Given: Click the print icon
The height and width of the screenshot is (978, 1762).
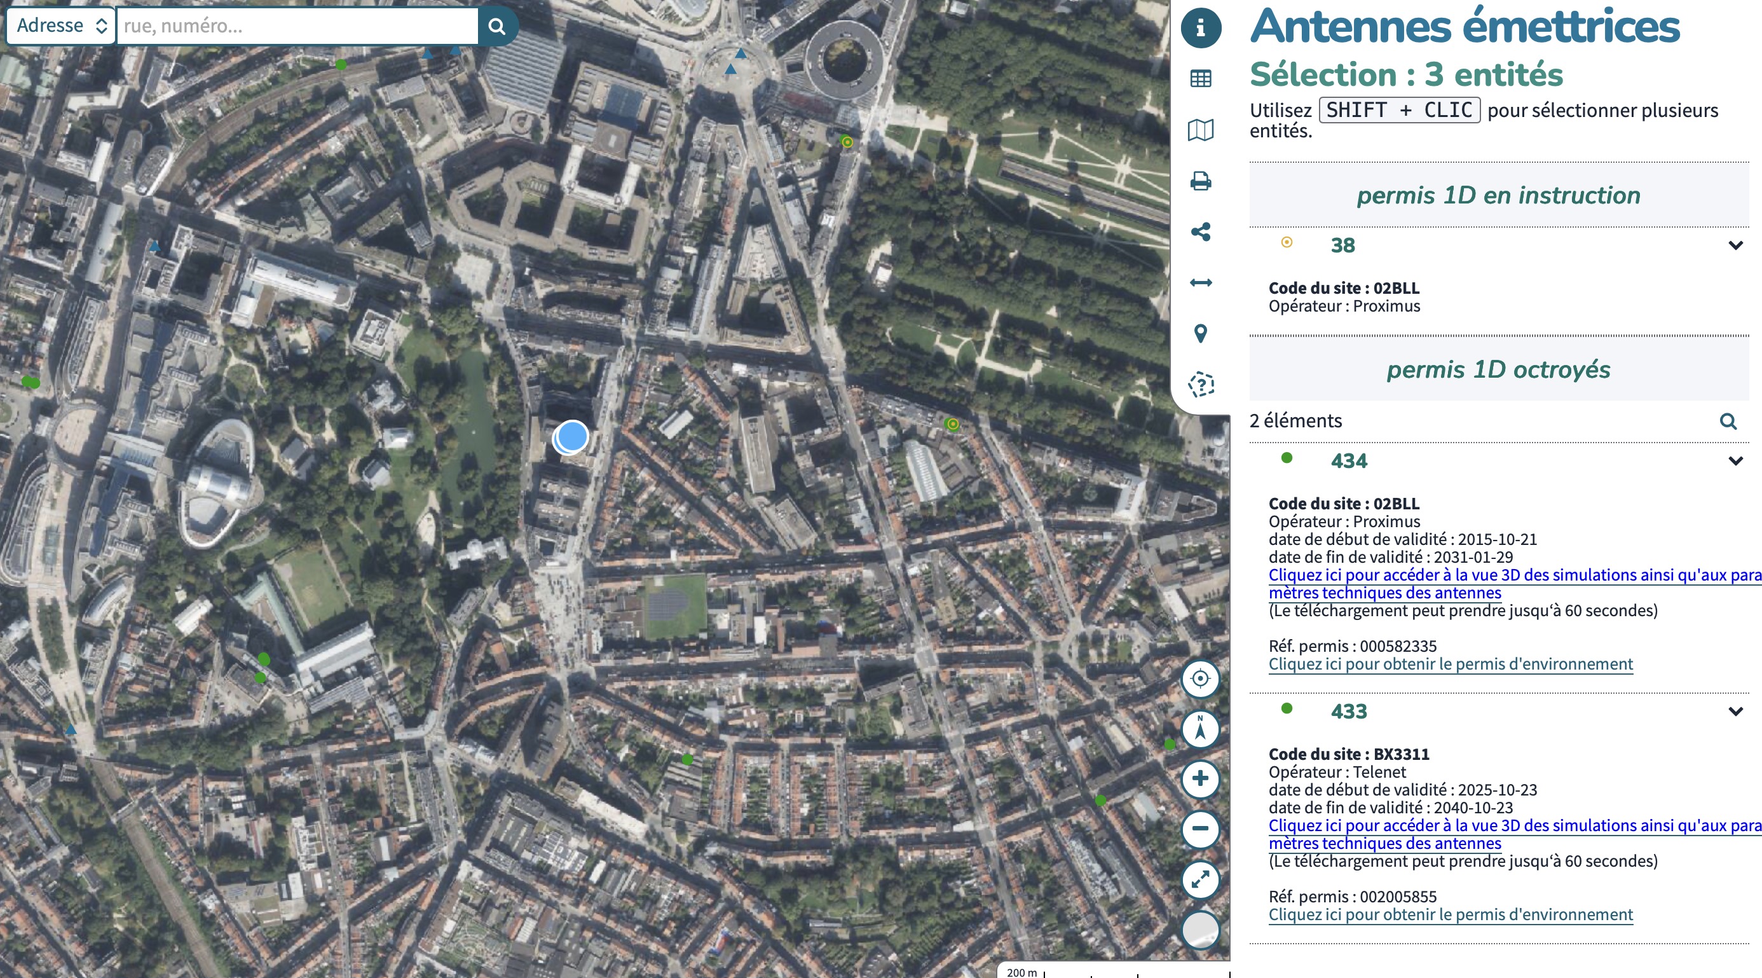Looking at the screenshot, I should point(1201,181).
